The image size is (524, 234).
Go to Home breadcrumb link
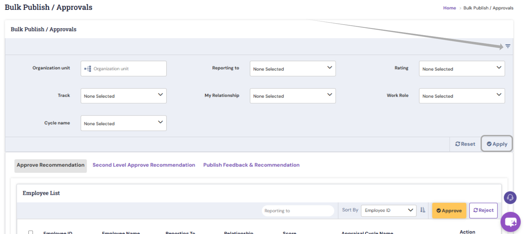pyautogui.click(x=449, y=8)
